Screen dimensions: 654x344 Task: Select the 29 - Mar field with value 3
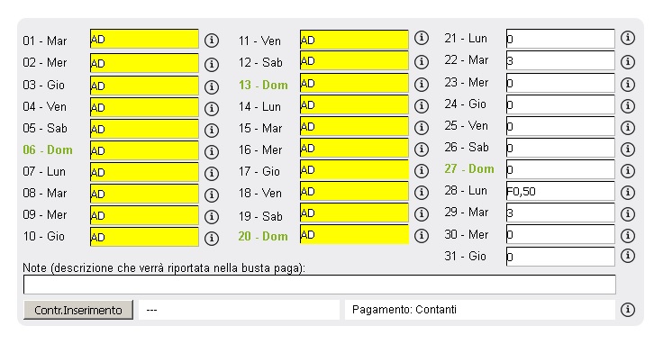tap(560, 213)
